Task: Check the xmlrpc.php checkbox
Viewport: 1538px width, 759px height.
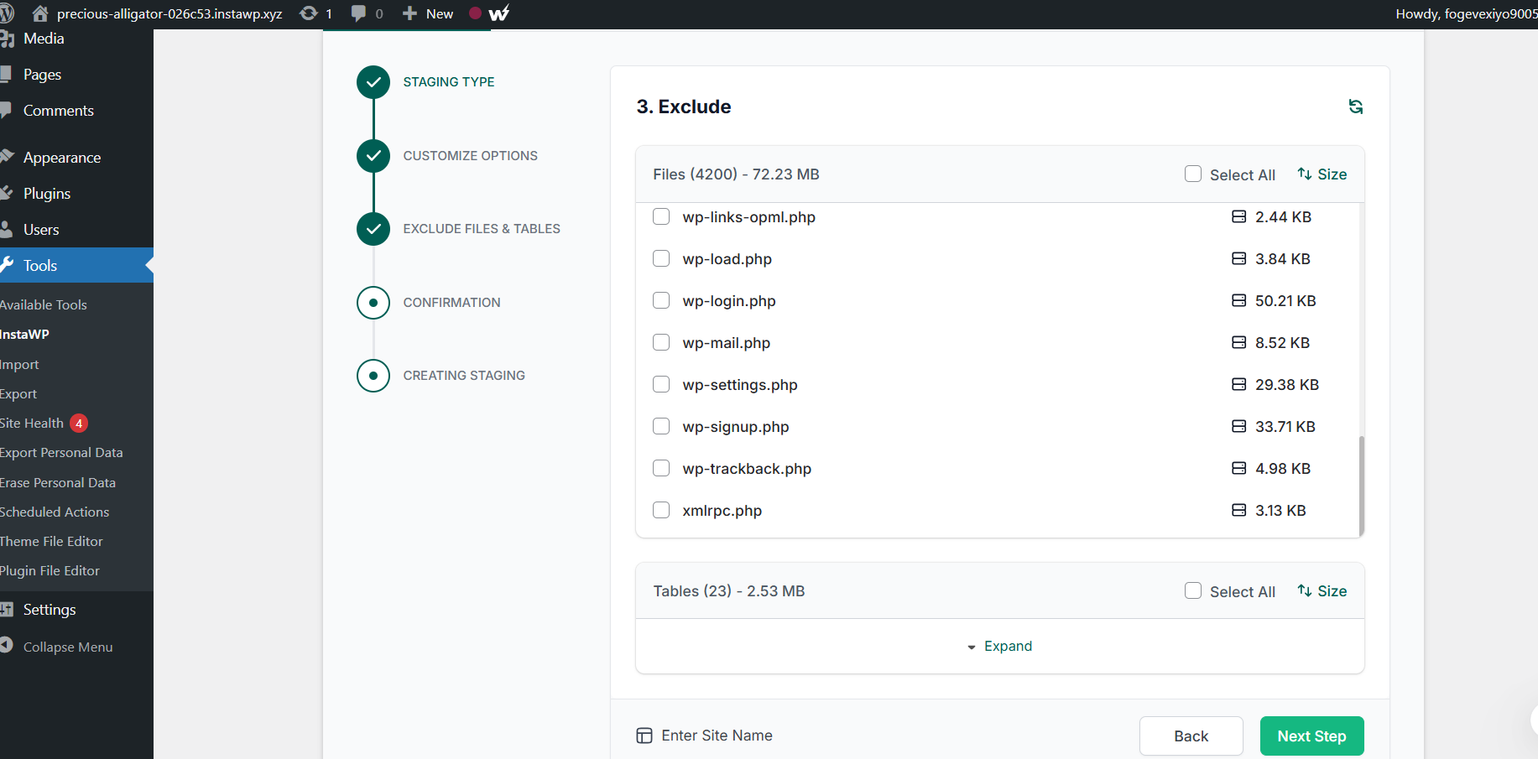Action: (661, 510)
